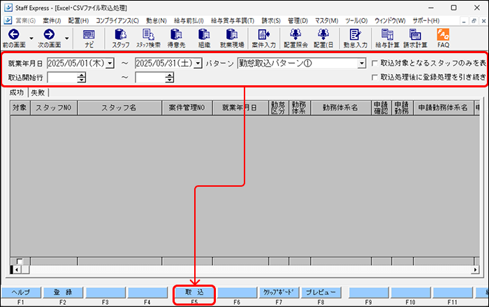This screenshot has height=307, width=489.
Task: Click the 対象 column header
Action: [x=20, y=108]
